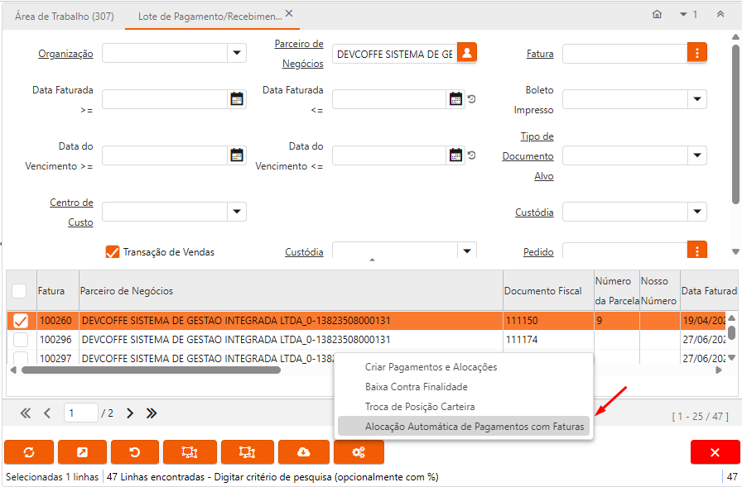
Task: Uncheck the Transação de Vendas checkbox
Action: (113, 252)
